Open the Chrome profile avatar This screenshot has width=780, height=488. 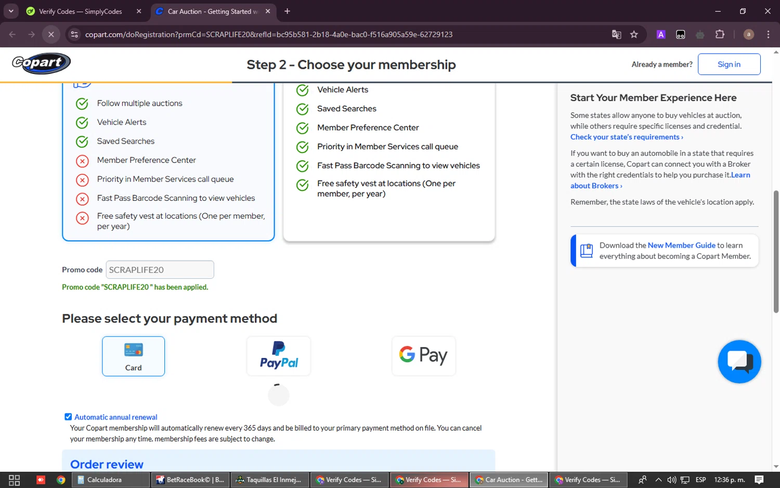pyautogui.click(x=748, y=34)
